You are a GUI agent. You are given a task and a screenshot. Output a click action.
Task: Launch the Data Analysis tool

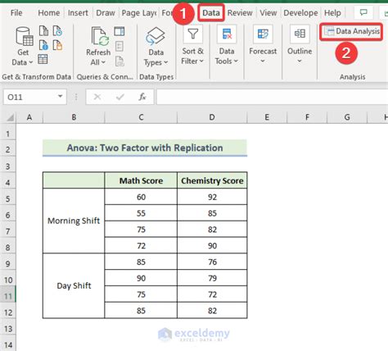pyautogui.click(x=351, y=32)
